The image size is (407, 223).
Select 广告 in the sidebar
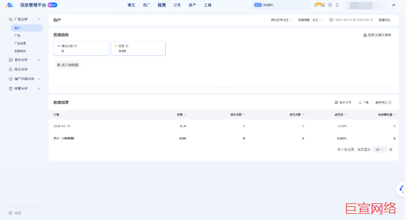tap(17, 36)
